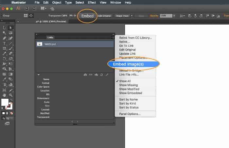Select the Selection tool arrow
The width and height of the screenshot is (229, 148).
pyautogui.click(x=4, y=28)
